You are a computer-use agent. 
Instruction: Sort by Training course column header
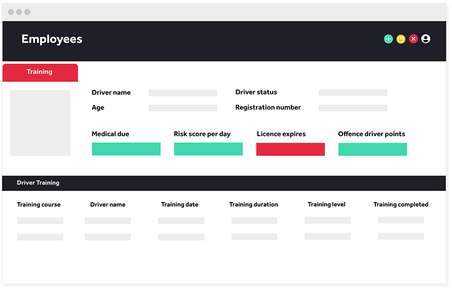39,205
